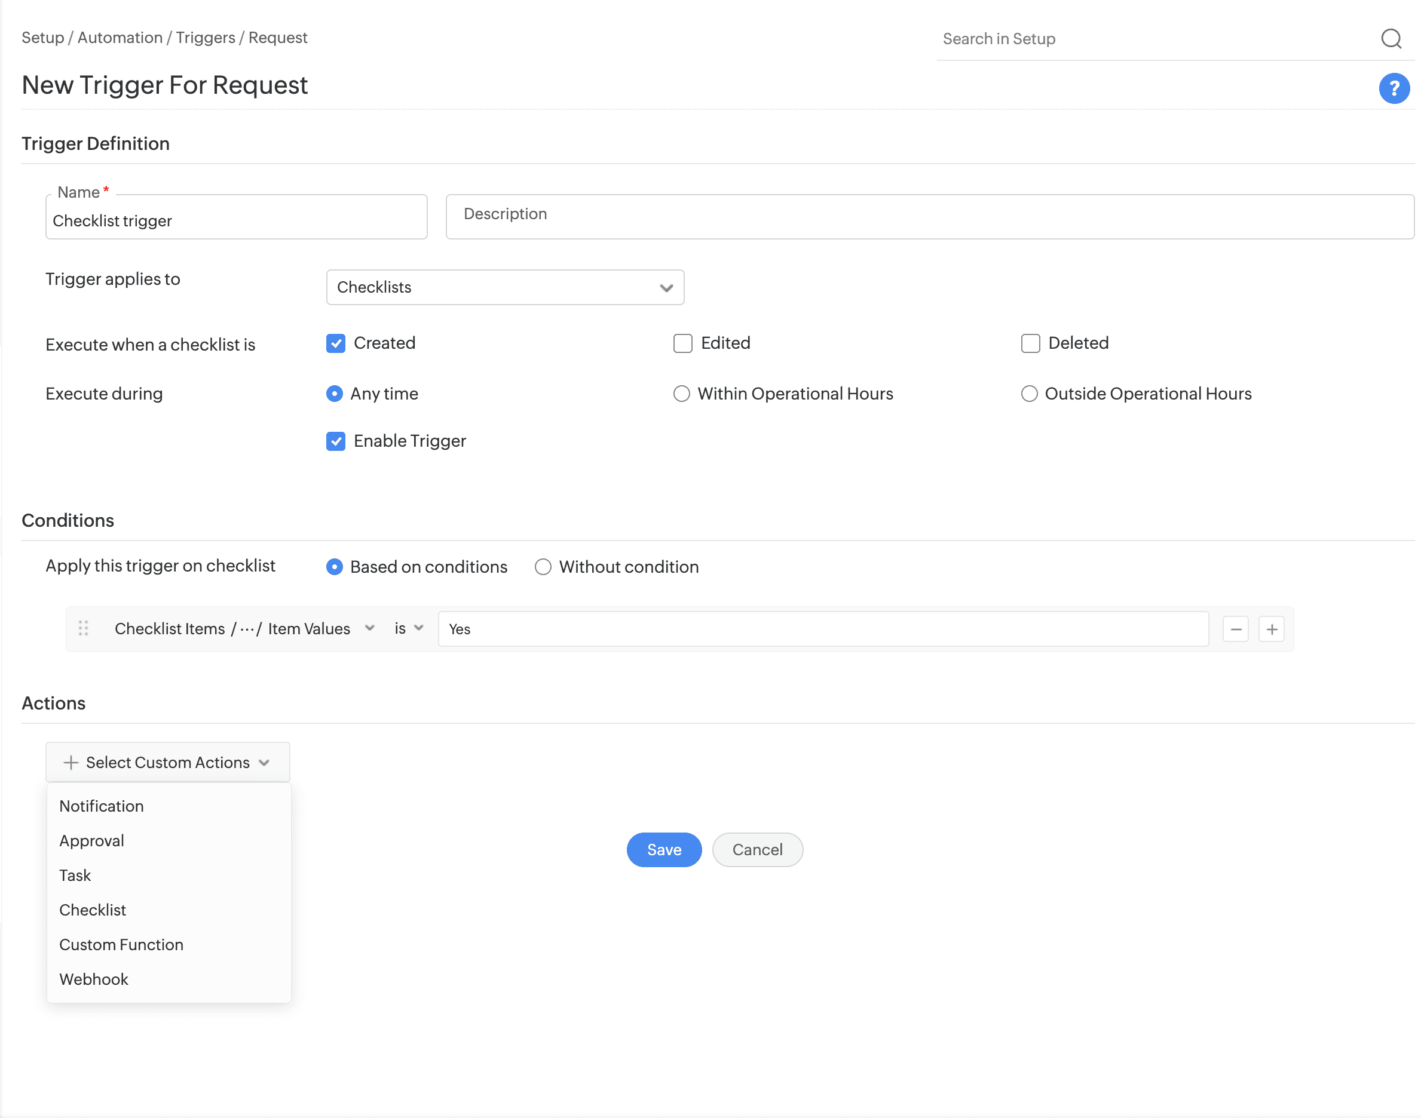This screenshot has height=1118, width=1421.
Task: Open the Trigger applies to Checklists dropdown
Action: 505,287
